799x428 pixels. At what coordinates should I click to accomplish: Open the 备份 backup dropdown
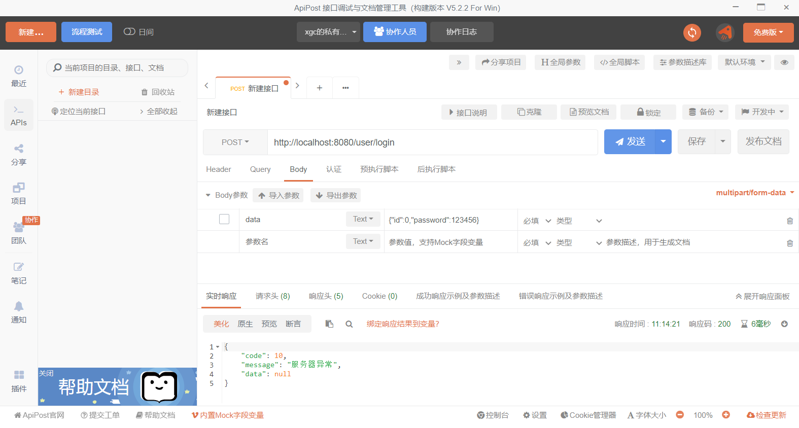706,112
